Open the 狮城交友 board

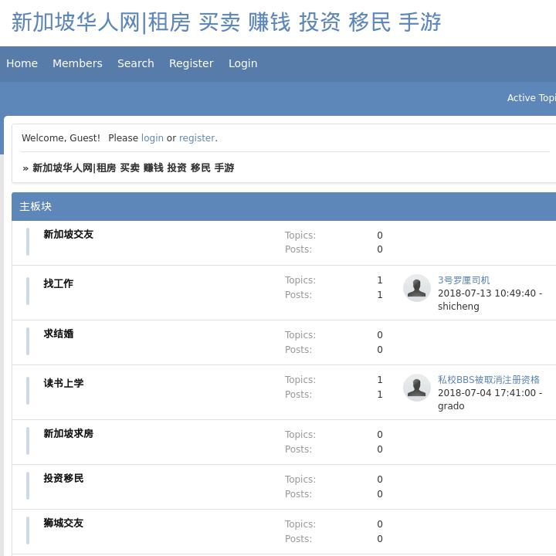pos(63,523)
